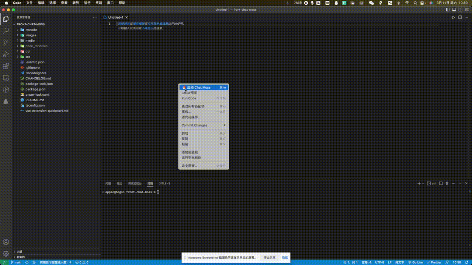Toggle primary sidebar layout button in title bar
The width and height of the screenshot is (472, 265).
[x=448, y=10]
